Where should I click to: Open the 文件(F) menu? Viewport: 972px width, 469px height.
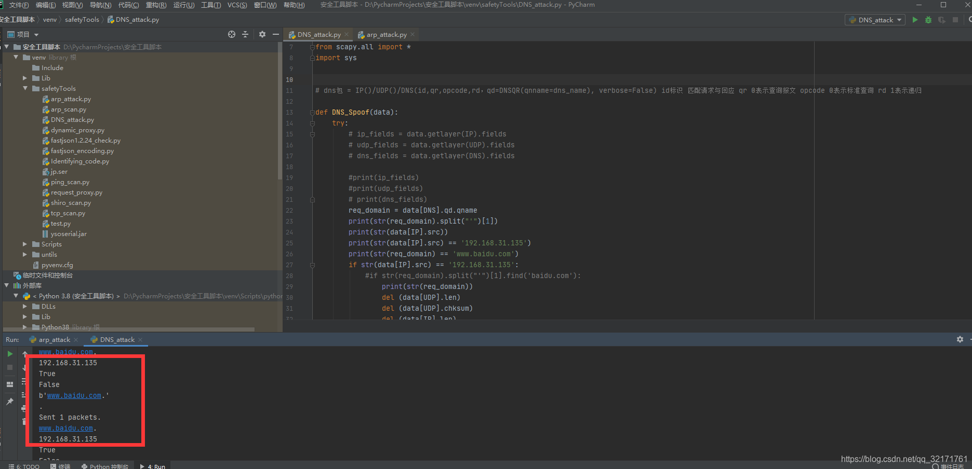pyautogui.click(x=19, y=5)
